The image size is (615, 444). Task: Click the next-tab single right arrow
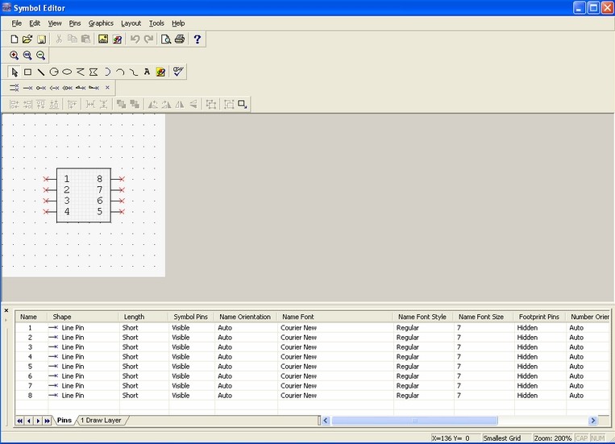[x=38, y=421]
